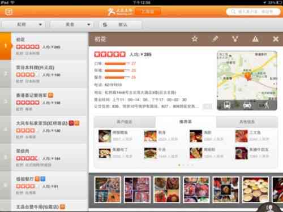
Task: Open the 海胆 dish thumbnail
Action: [x=196, y=136]
